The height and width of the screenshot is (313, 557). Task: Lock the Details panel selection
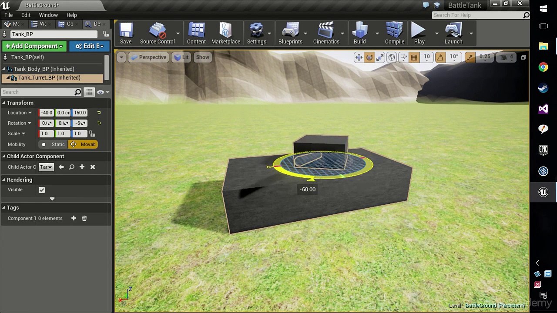pyautogui.click(x=106, y=34)
